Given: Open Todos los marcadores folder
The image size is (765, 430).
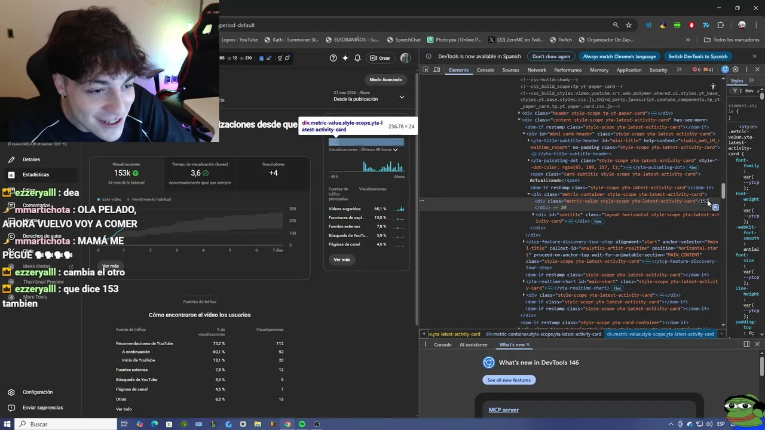Looking at the screenshot, I should (x=732, y=40).
